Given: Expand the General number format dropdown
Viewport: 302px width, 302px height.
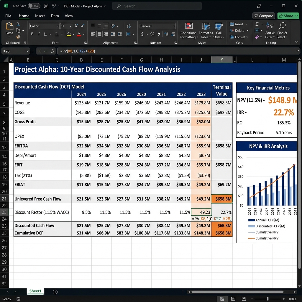Looking at the screenshot, I should [157, 26].
